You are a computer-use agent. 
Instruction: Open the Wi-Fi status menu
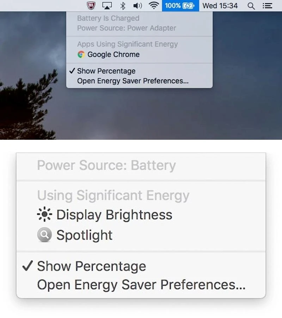click(153, 6)
